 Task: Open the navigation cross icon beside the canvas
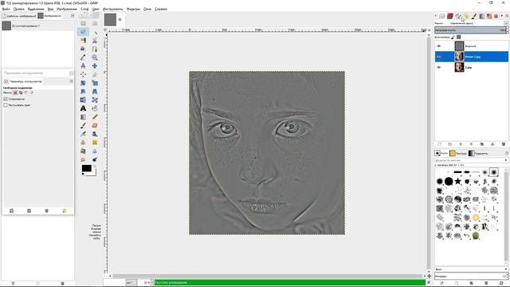click(429, 276)
